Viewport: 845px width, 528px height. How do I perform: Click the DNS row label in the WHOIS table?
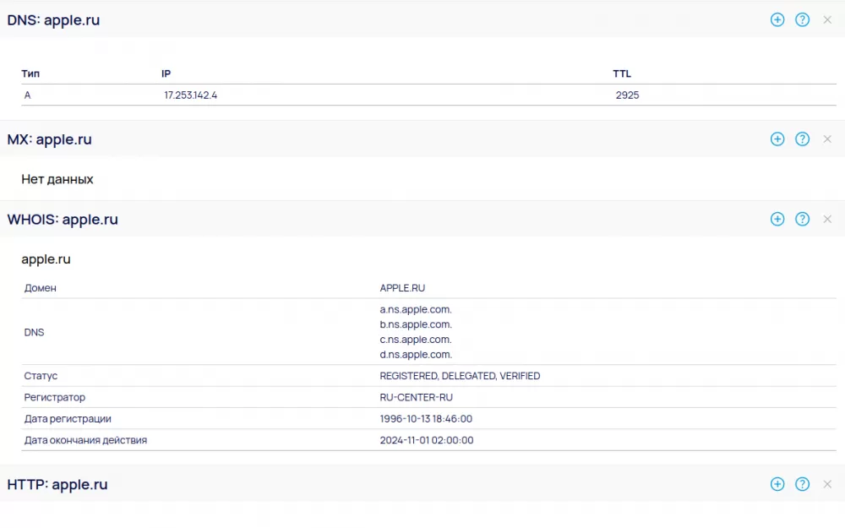(34, 332)
